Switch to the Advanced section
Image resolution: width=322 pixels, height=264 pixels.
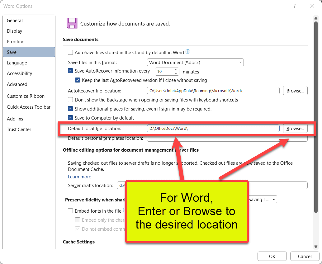coord(17,84)
